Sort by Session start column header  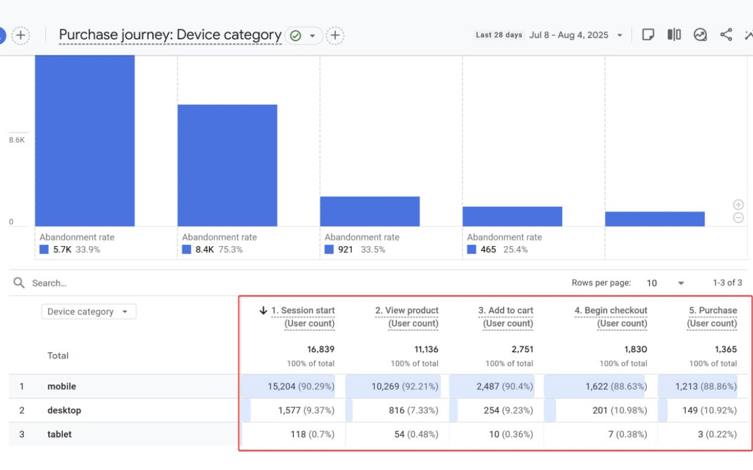point(302,310)
